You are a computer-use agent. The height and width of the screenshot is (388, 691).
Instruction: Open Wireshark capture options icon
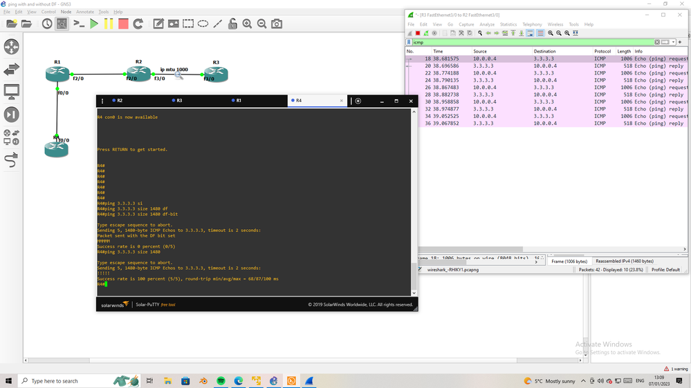coord(434,33)
